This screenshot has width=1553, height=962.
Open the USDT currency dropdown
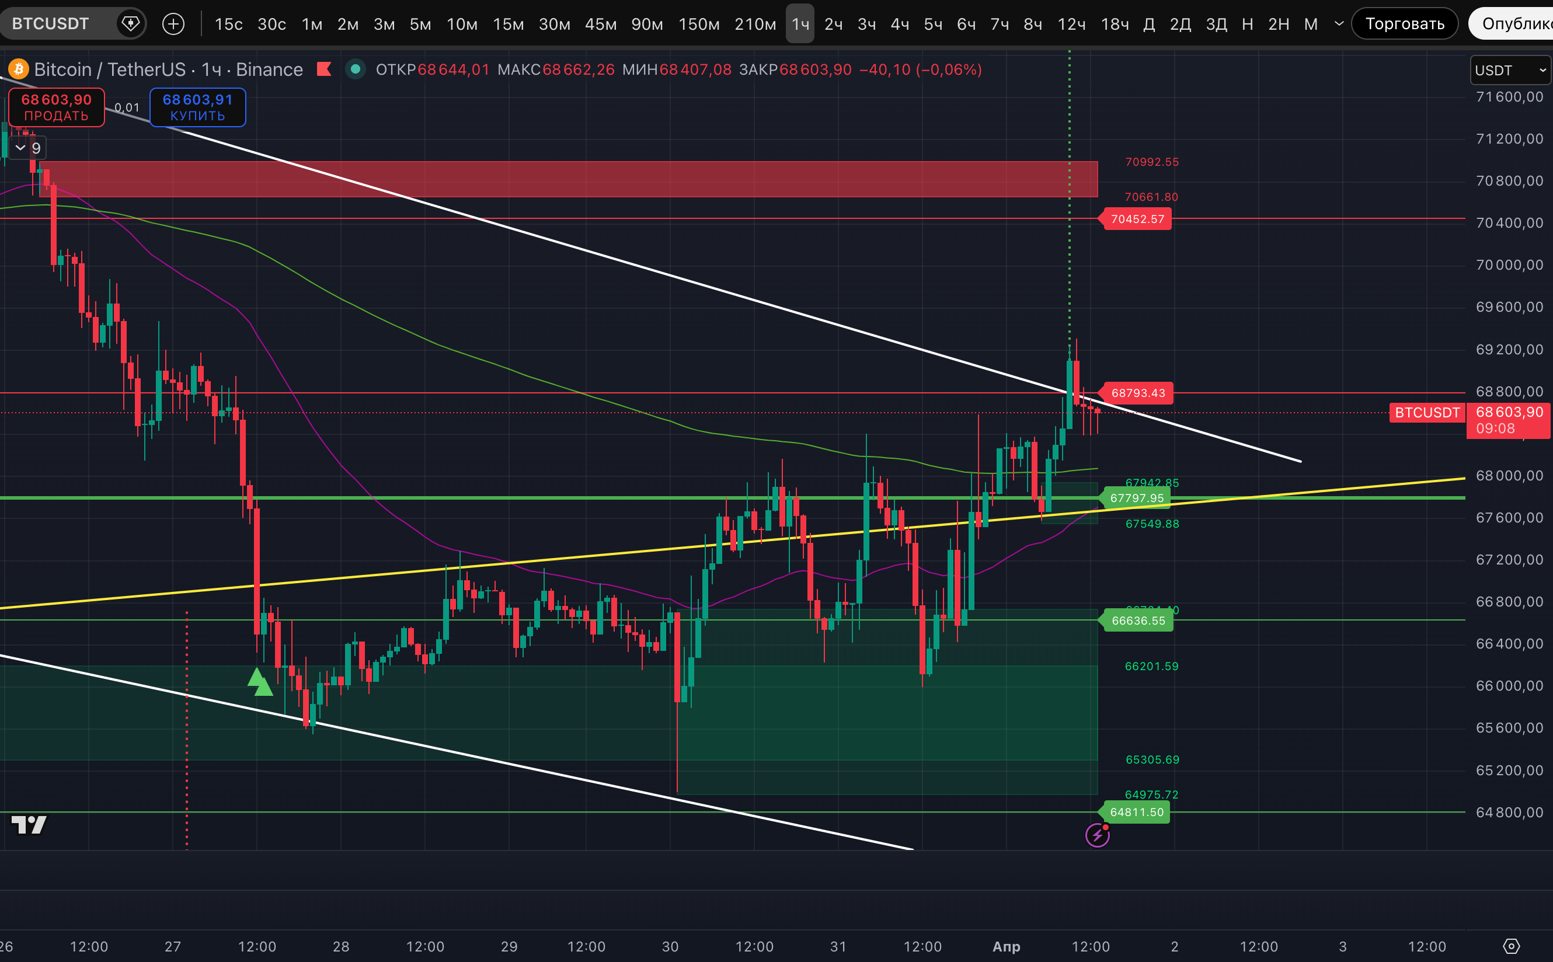click(x=1510, y=70)
